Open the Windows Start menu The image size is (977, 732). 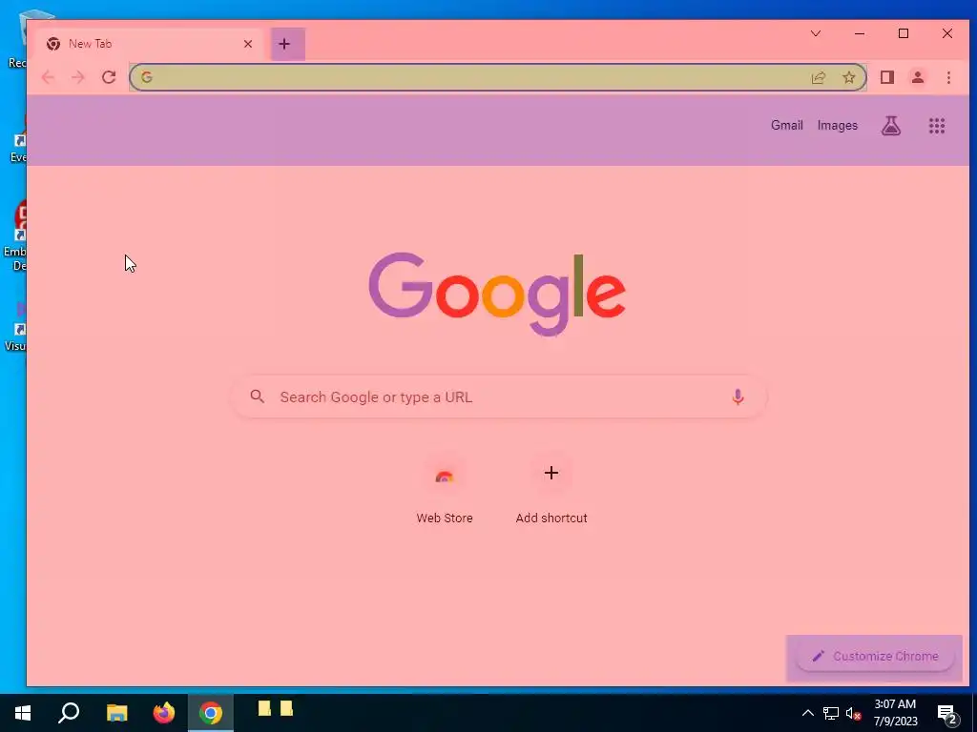pyautogui.click(x=23, y=713)
